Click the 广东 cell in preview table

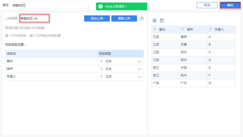tap(156, 83)
